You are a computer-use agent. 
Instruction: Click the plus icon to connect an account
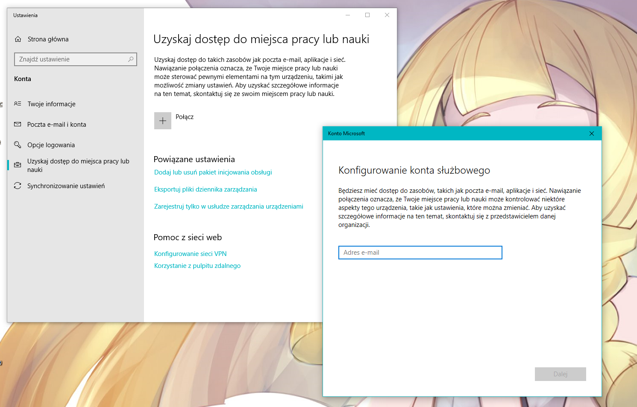pyautogui.click(x=163, y=121)
